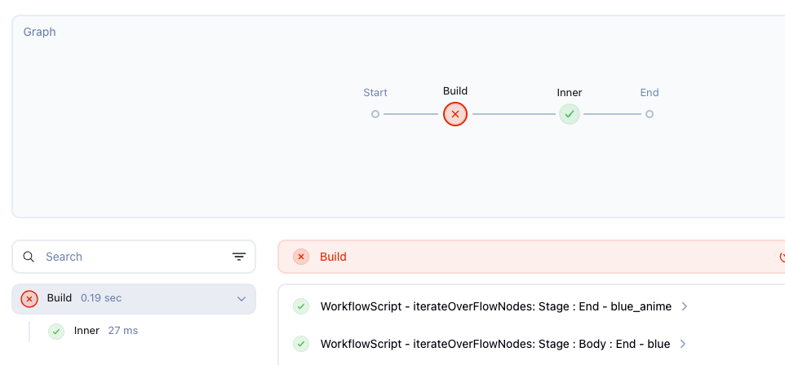Viewport: 785px width, 365px height.
Task: Open the Stage : End - blue_anime log step
Action: [495, 306]
